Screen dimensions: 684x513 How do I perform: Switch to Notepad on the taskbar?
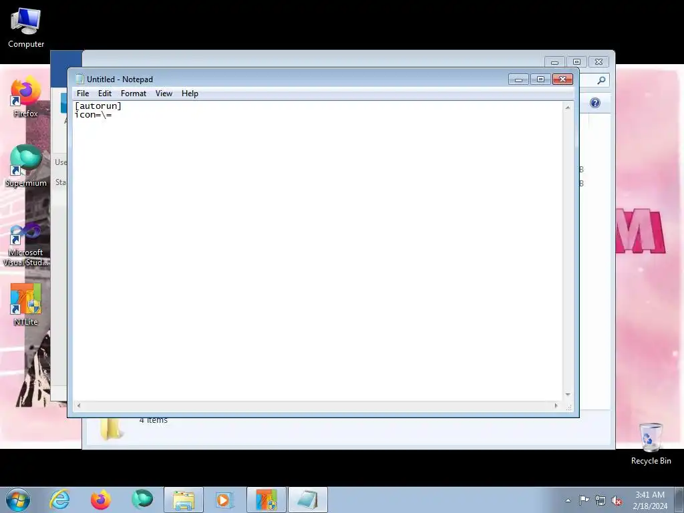308,500
